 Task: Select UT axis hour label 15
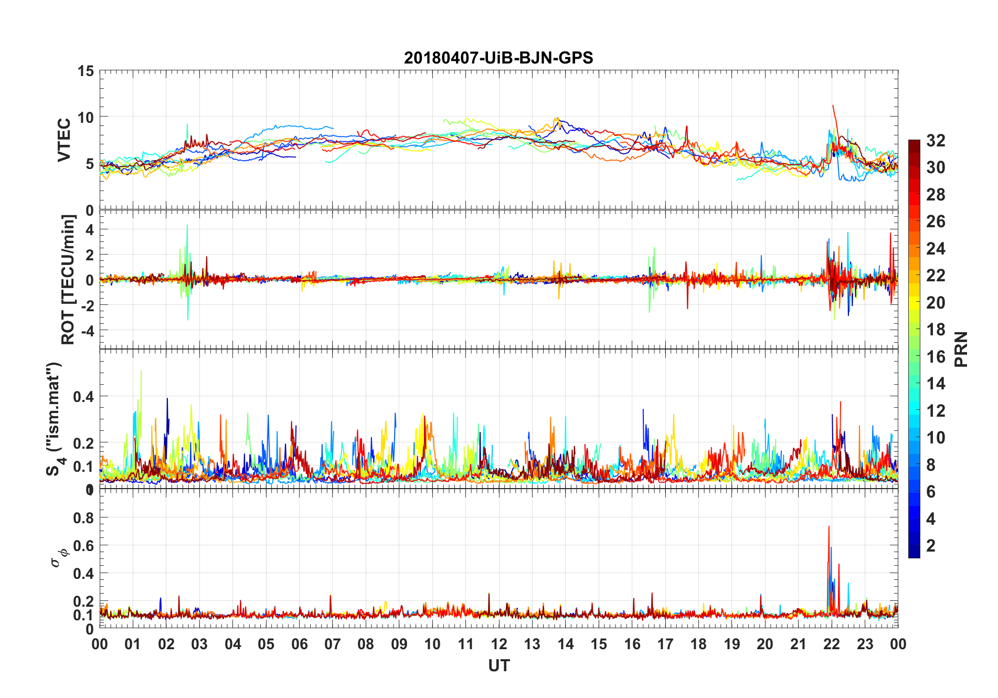pos(599,644)
